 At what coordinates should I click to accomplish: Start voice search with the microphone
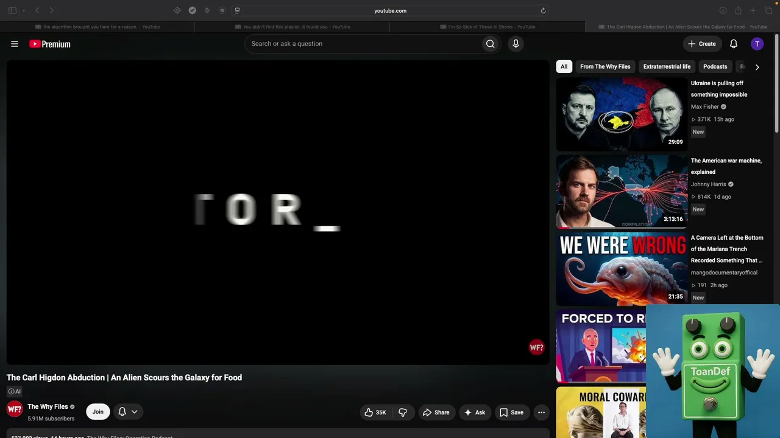[516, 44]
